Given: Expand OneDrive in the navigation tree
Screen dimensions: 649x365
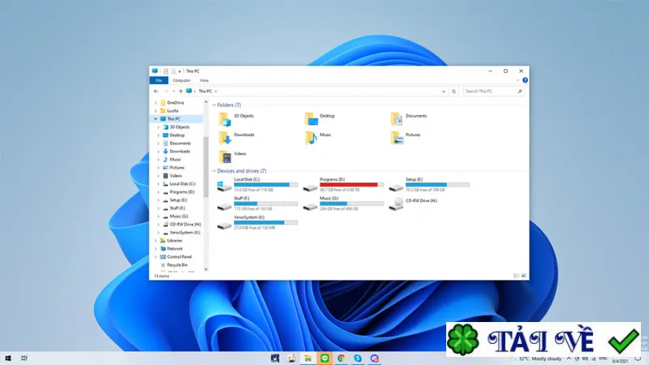Looking at the screenshot, I should 156,103.
